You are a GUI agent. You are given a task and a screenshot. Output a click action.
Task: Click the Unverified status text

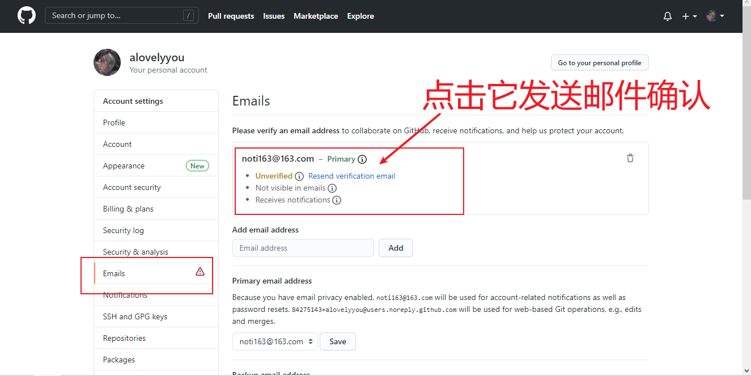click(x=274, y=176)
